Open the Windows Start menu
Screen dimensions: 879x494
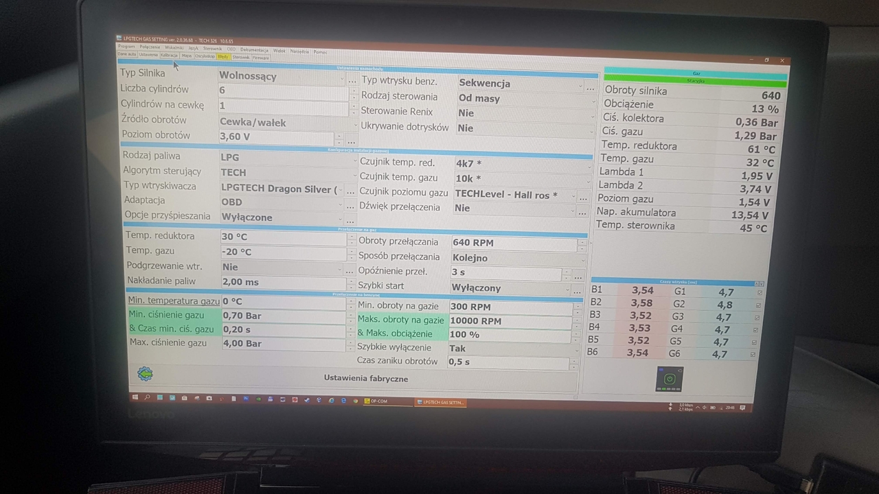[x=135, y=397]
